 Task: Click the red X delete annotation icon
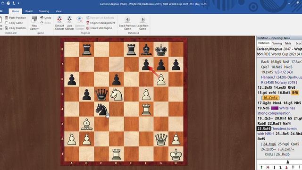tap(268, 167)
